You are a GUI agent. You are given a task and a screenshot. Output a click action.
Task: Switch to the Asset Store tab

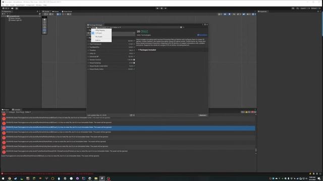(67, 12)
